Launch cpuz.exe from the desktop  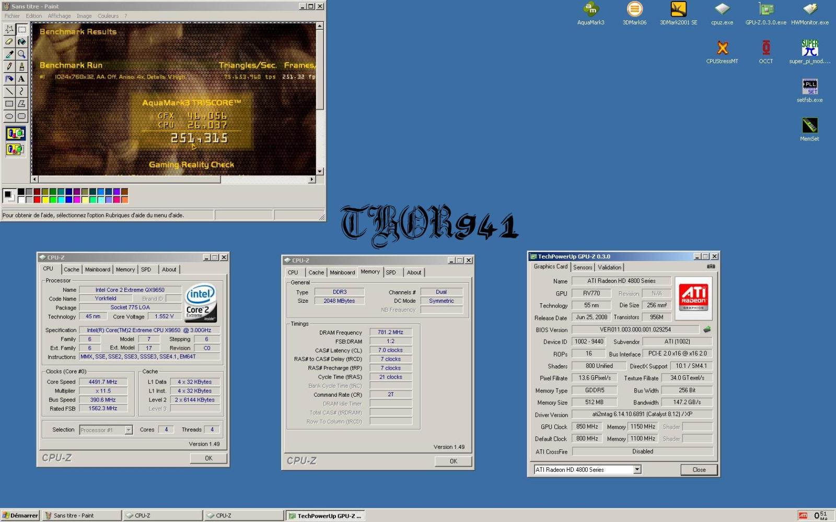[722, 14]
